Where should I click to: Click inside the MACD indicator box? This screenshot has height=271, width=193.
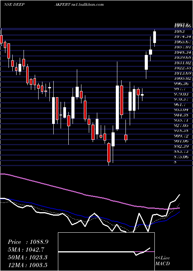(x=106, y=252)
